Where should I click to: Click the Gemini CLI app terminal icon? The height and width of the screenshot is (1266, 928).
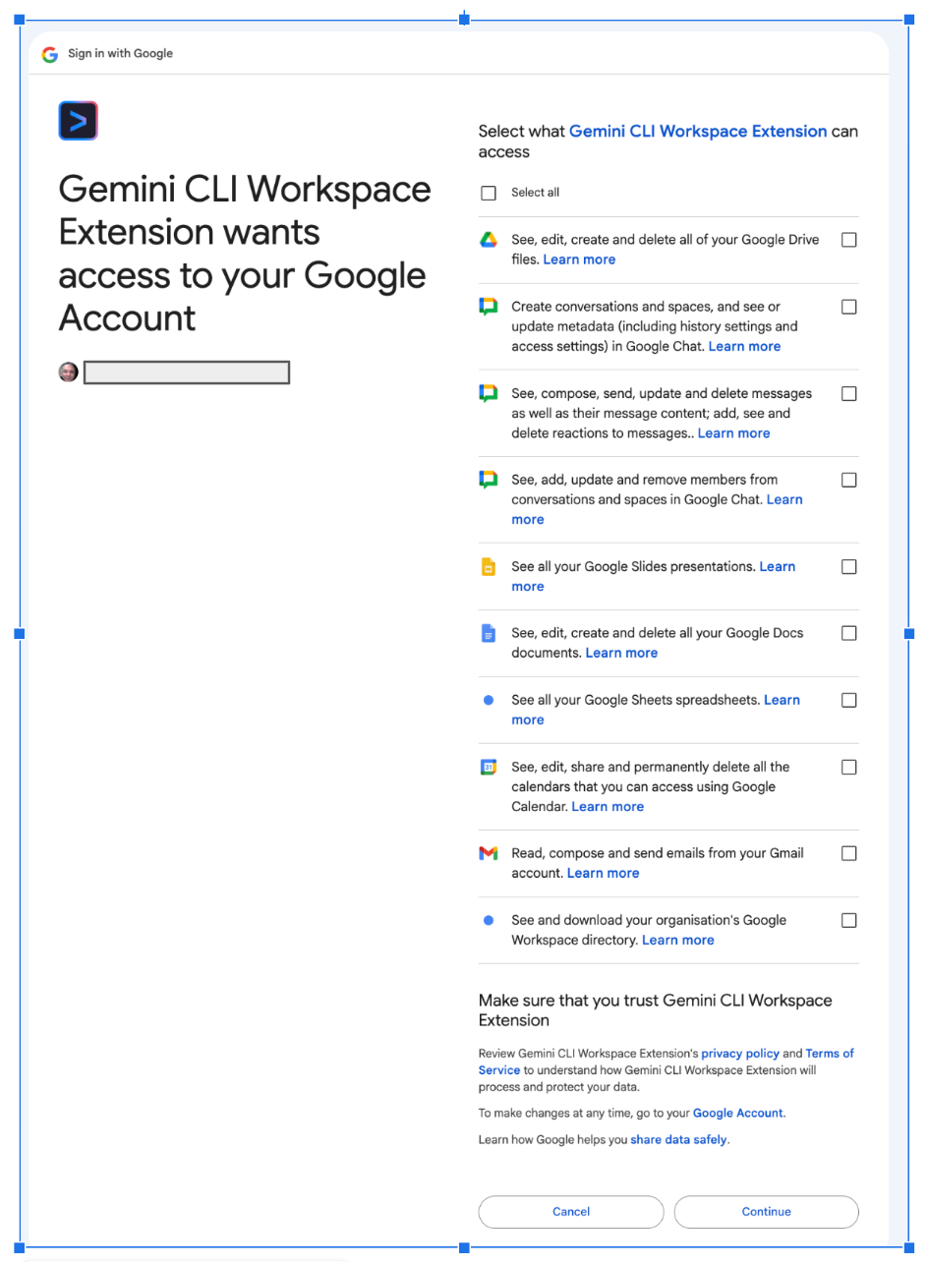coord(79,121)
